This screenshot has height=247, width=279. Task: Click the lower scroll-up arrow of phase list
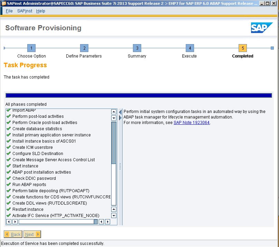pyautogui.click(x=114, y=209)
